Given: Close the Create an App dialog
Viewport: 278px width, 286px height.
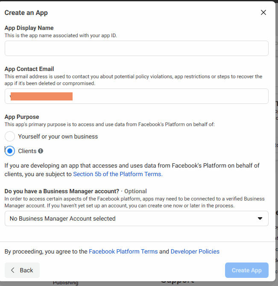Looking at the screenshot, I should [263, 12].
